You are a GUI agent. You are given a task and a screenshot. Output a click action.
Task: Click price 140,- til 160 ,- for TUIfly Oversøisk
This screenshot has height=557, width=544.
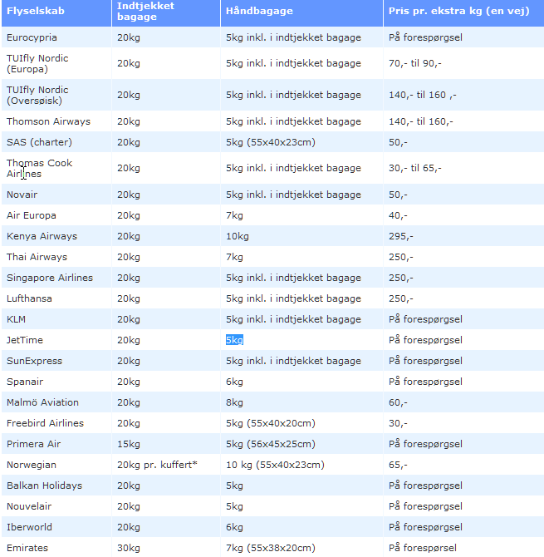click(x=422, y=96)
